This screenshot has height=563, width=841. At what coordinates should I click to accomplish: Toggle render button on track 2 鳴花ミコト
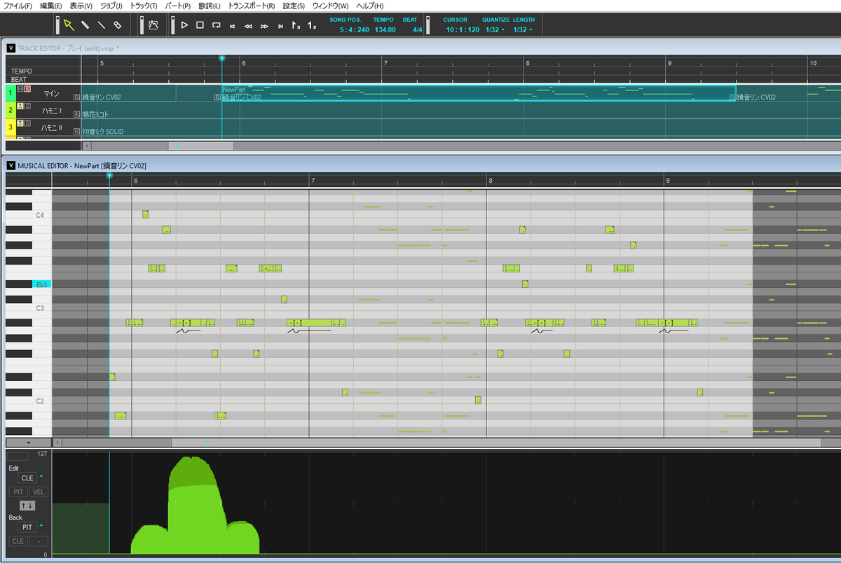pos(76,113)
